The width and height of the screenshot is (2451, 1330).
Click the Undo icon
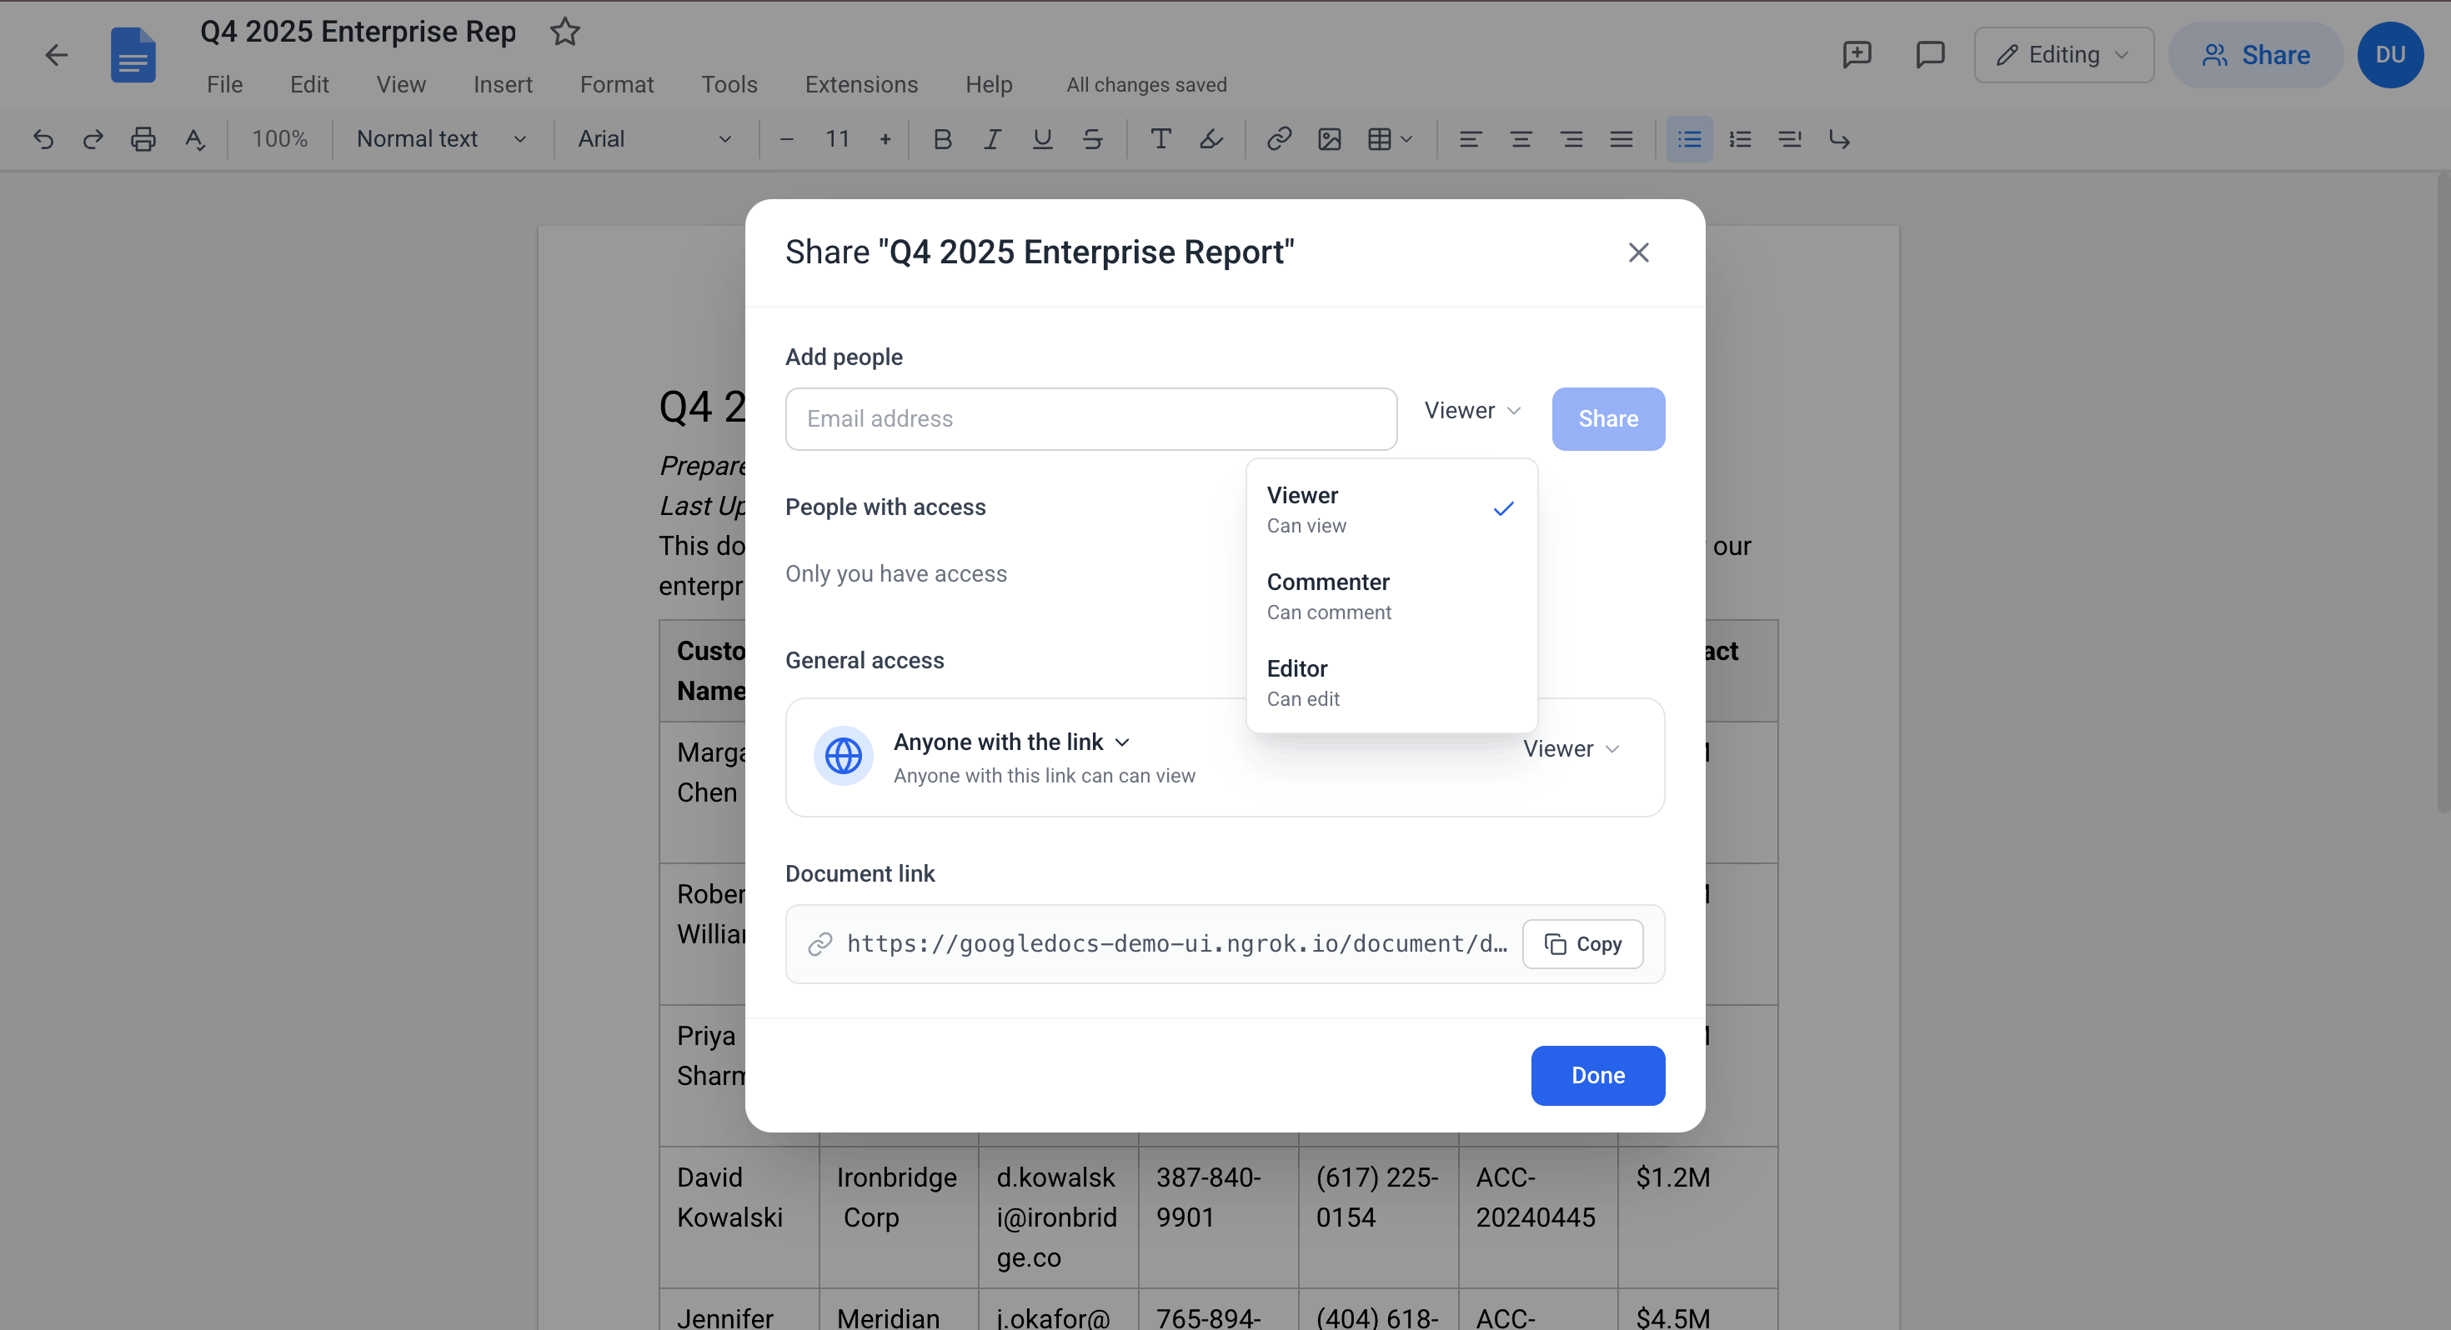(43, 139)
